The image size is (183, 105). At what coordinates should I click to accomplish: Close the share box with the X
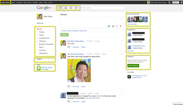(x=120, y=19)
